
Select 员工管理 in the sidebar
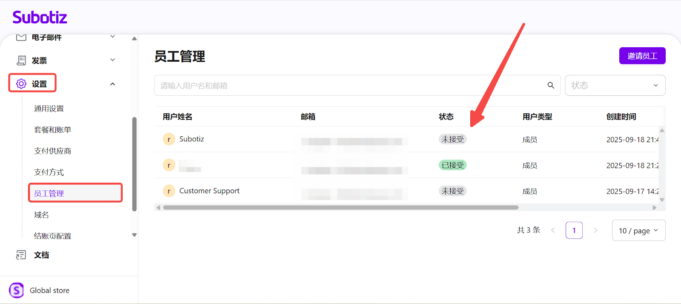(49, 193)
